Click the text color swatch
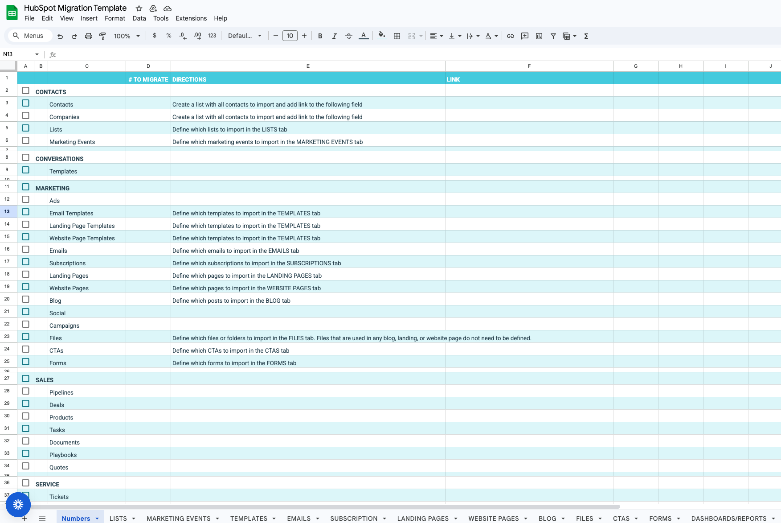The height and width of the screenshot is (523, 781). point(364,36)
